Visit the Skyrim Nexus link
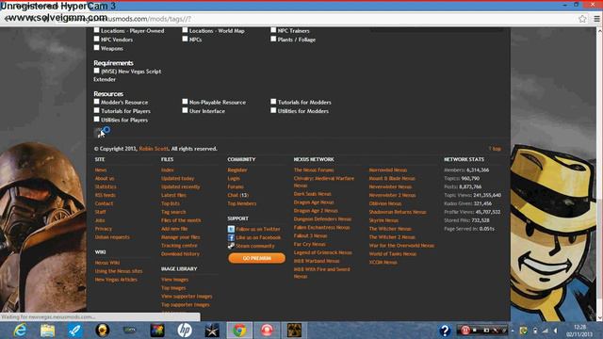This screenshot has height=339, width=603. point(383,220)
